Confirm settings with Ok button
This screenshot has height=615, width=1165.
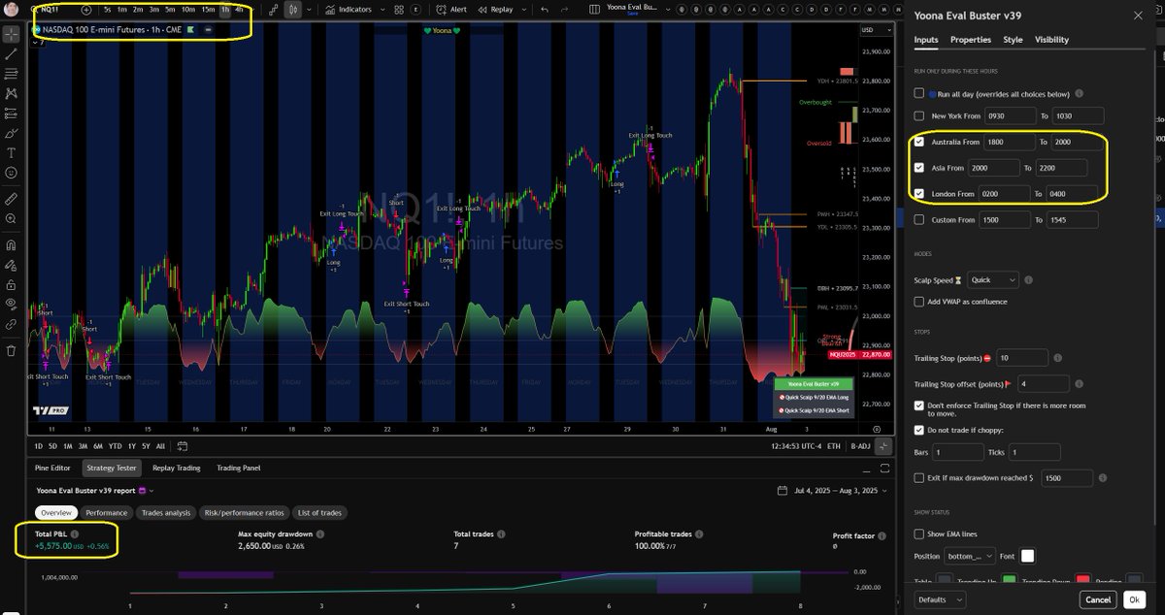(1133, 600)
